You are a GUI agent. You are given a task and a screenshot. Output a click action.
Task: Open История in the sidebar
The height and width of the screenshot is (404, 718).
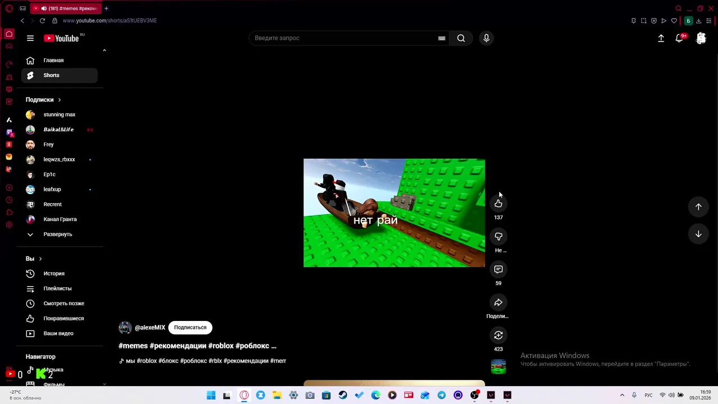(x=59, y=273)
